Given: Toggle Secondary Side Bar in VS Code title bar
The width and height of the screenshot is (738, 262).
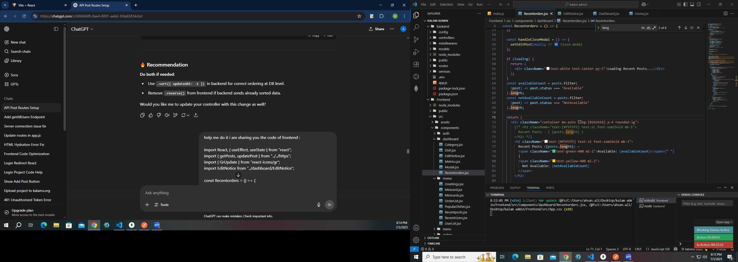Looking at the screenshot, I should [699, 5].
